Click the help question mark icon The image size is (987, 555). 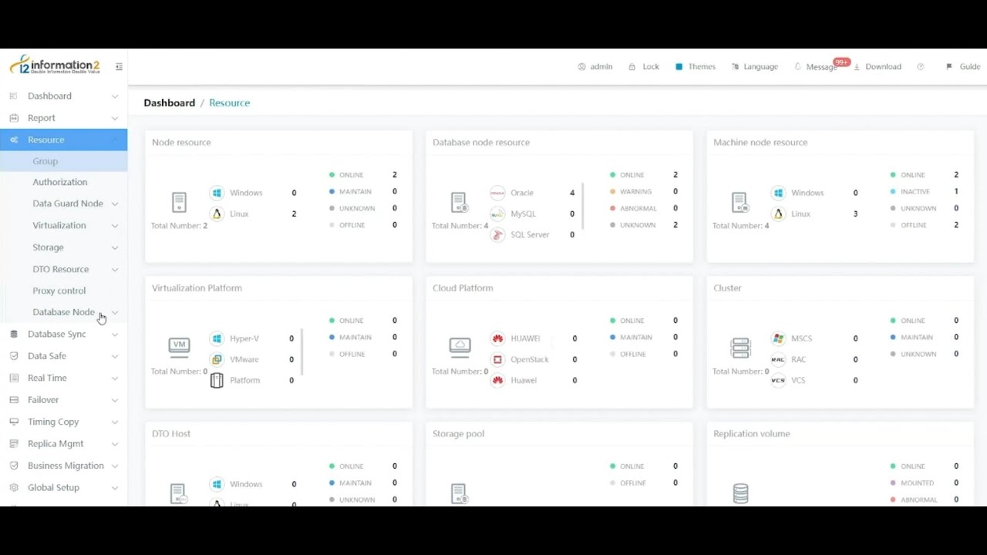tap(921, 67)
